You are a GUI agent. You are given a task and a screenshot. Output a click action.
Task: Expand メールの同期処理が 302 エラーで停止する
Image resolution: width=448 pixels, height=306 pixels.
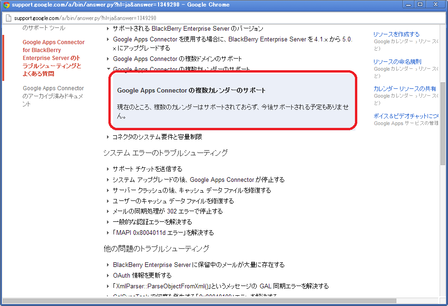167,212
